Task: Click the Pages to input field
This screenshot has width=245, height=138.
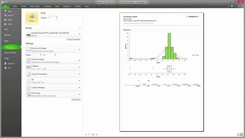Action: coord(50,55)
